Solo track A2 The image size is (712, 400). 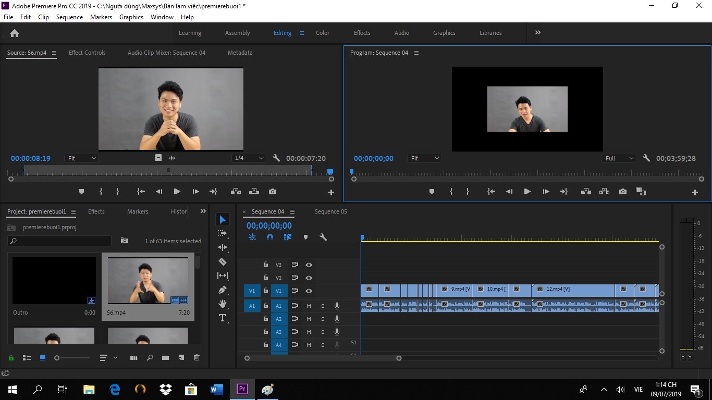323,319
